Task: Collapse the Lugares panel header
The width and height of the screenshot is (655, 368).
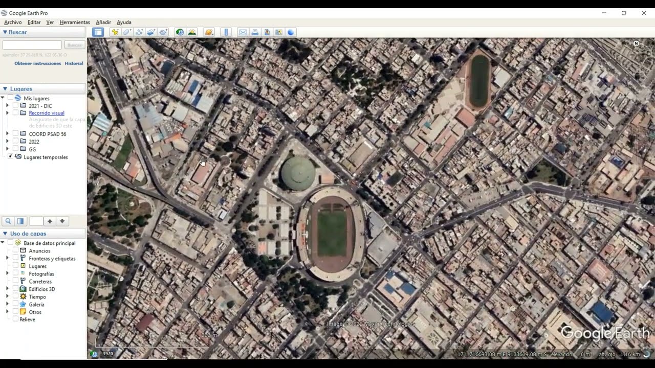Action: point(43,89)
